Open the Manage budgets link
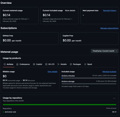120x117 pixels. [x=109, y=72]
